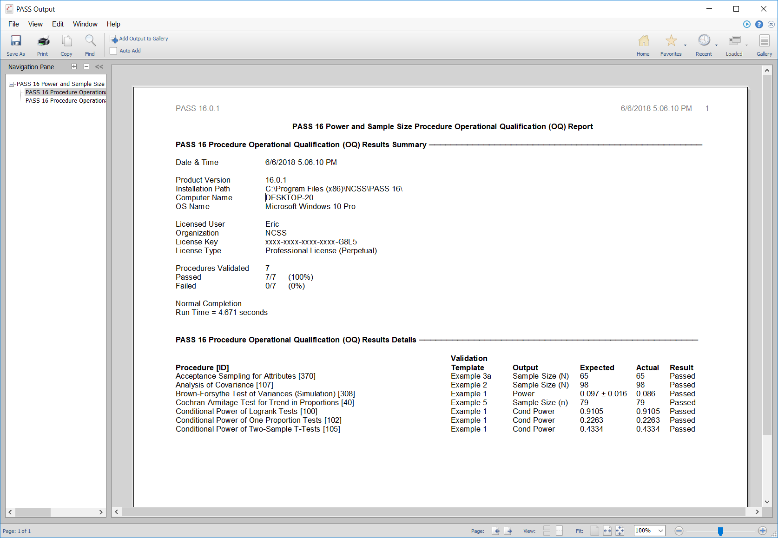This screenshot has height=538, width=778.
Task: Click installation path 'C:\Program Files (x86)\NCSS\PASS 16\'
Action: [334, 189]
